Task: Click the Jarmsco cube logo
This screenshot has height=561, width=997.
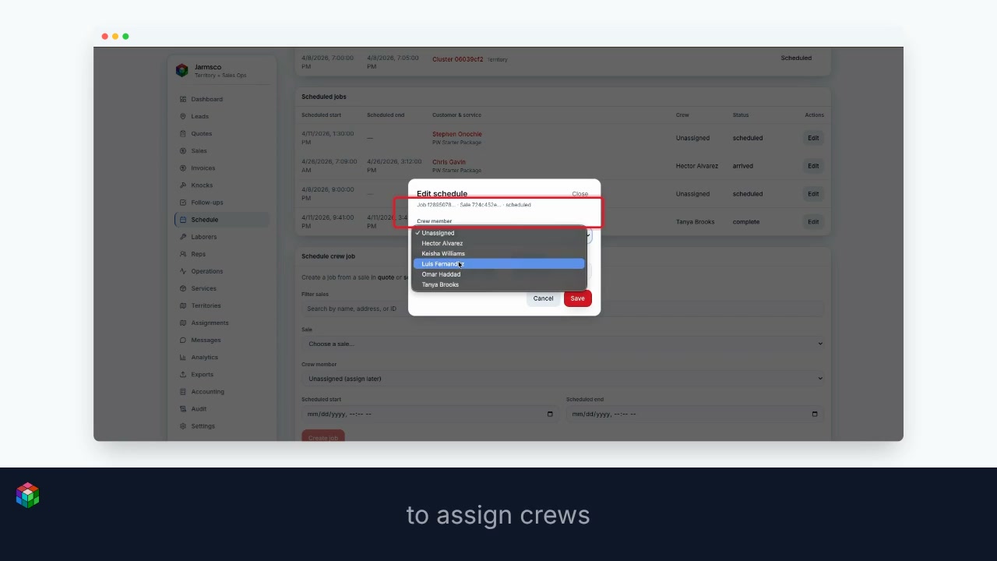Action: (182, 70)
